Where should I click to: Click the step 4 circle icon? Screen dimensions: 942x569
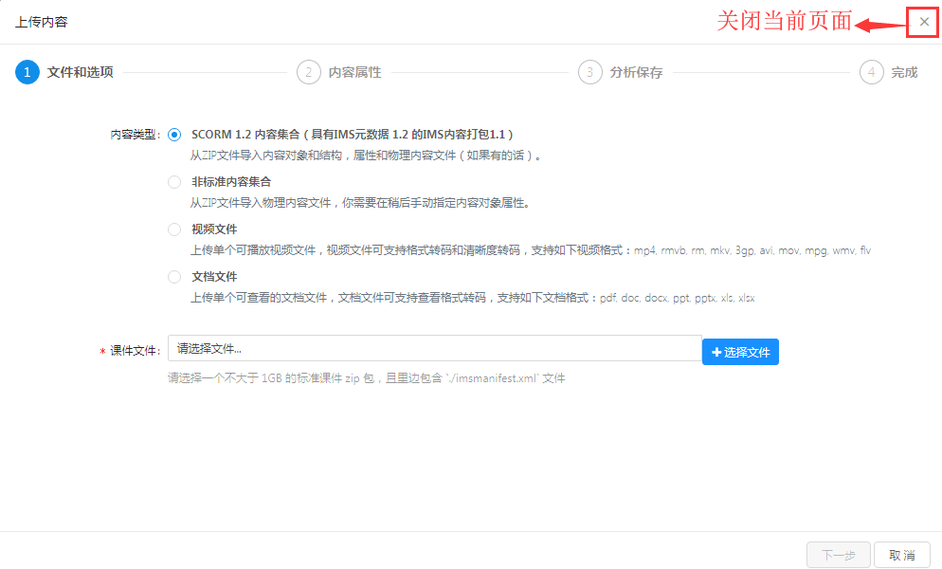(x=871, y=72)
